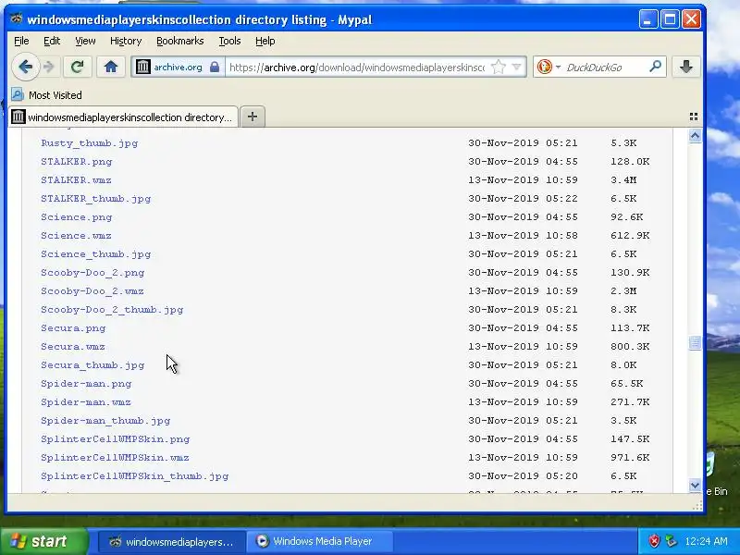This screenshot has height=555, width=740.
Task: Open SplinterCellWMPSkin.png link
Action: point(115,438)
